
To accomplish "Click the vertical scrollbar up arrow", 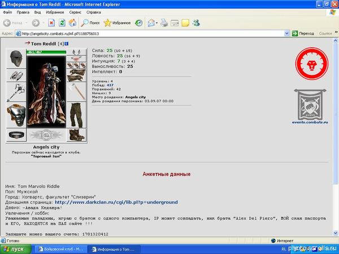I will pyautogui.click(x=336, y=41).
